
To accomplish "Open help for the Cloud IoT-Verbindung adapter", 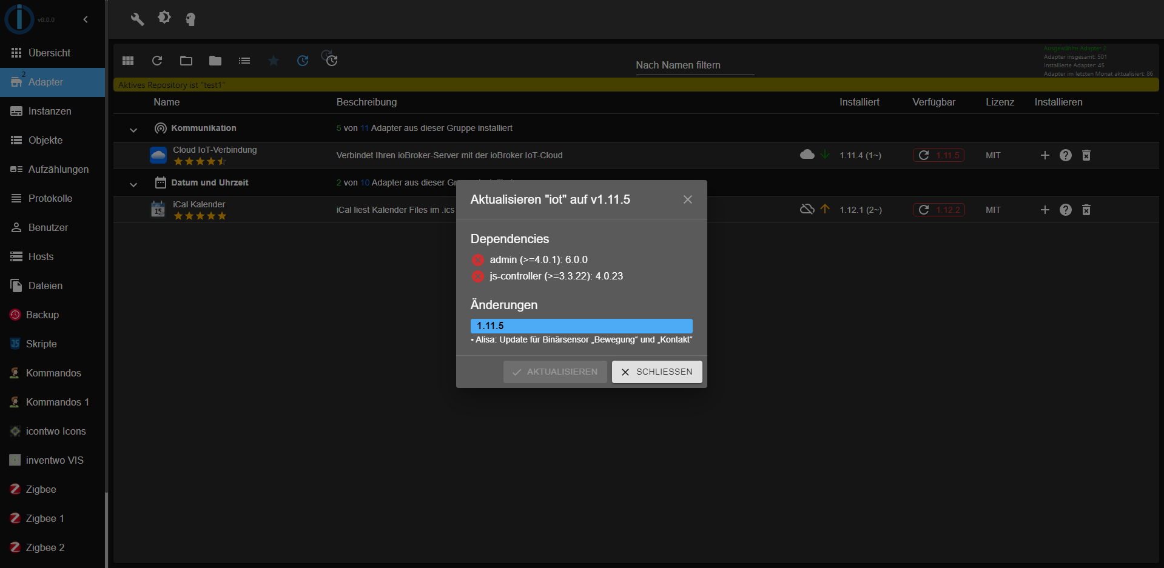I will (1066, 155).
